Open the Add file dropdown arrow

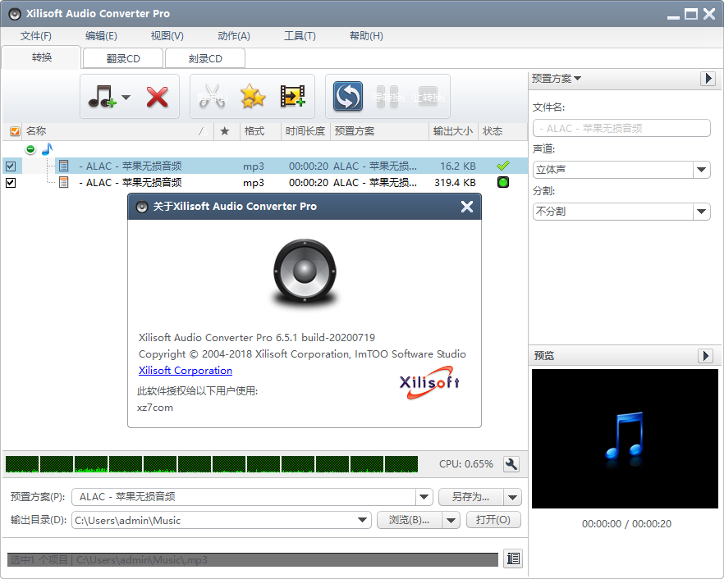[x=126, y=97]
